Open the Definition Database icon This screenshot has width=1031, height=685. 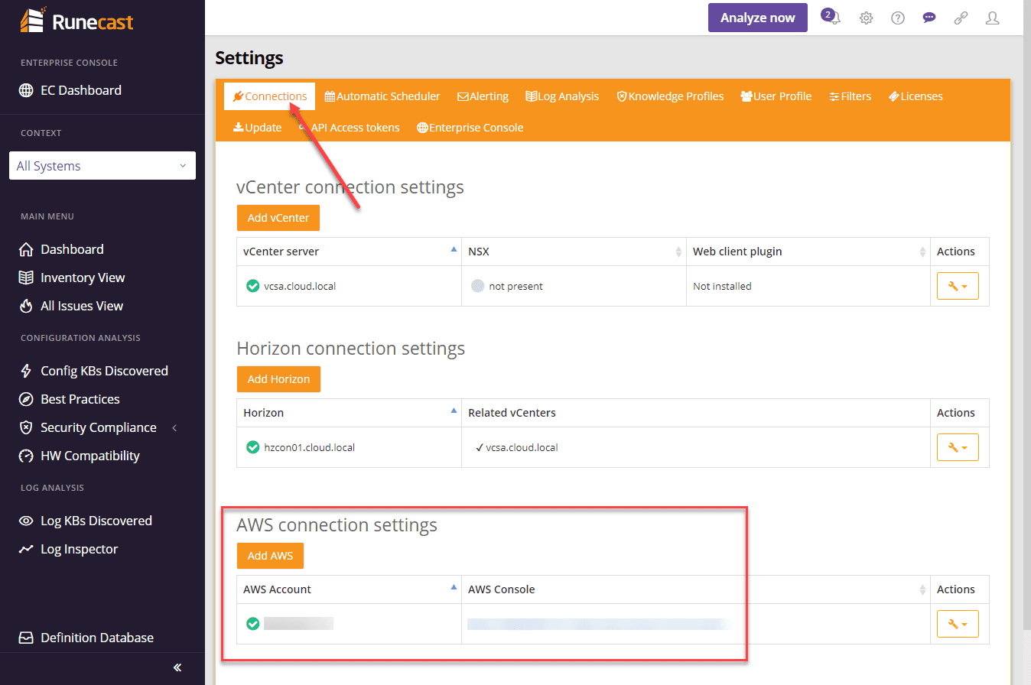click(x=26, y=637)
